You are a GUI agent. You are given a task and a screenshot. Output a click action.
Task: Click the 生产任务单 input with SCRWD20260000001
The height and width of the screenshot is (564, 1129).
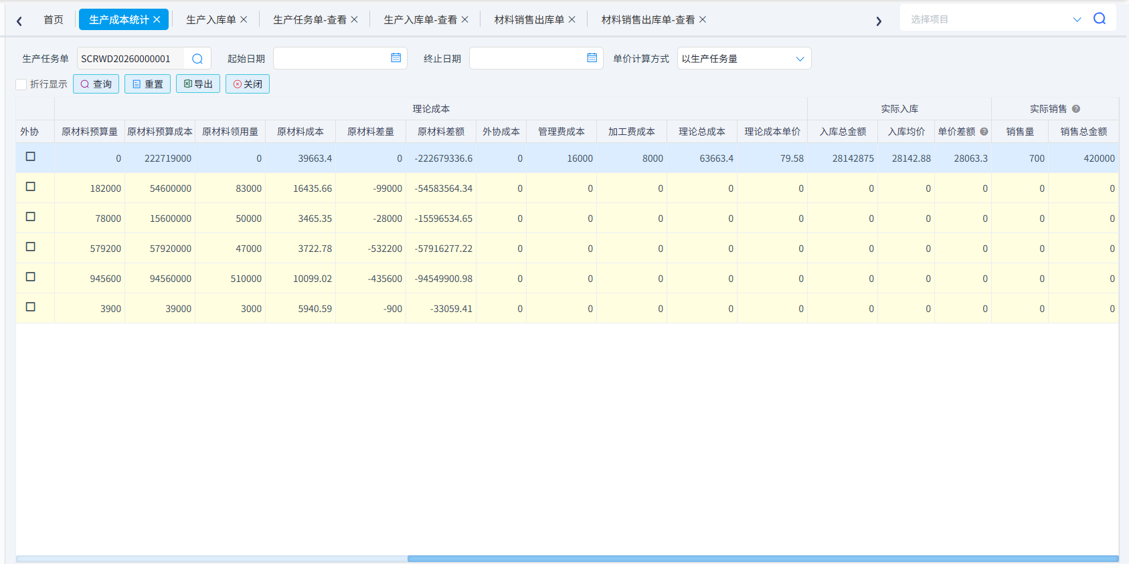click(x=131, y=59)
